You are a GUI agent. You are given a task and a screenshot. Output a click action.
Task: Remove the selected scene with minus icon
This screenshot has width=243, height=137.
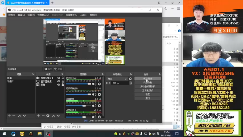(14, 116)
